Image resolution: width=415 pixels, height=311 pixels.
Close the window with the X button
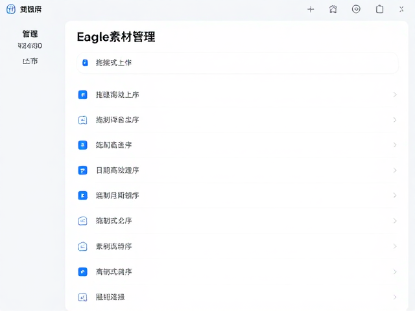pyautogui.click(x=401, y=9)
